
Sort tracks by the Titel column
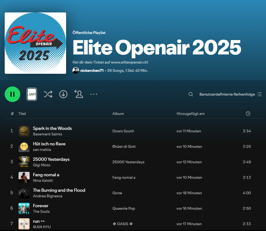pos(22,114)
